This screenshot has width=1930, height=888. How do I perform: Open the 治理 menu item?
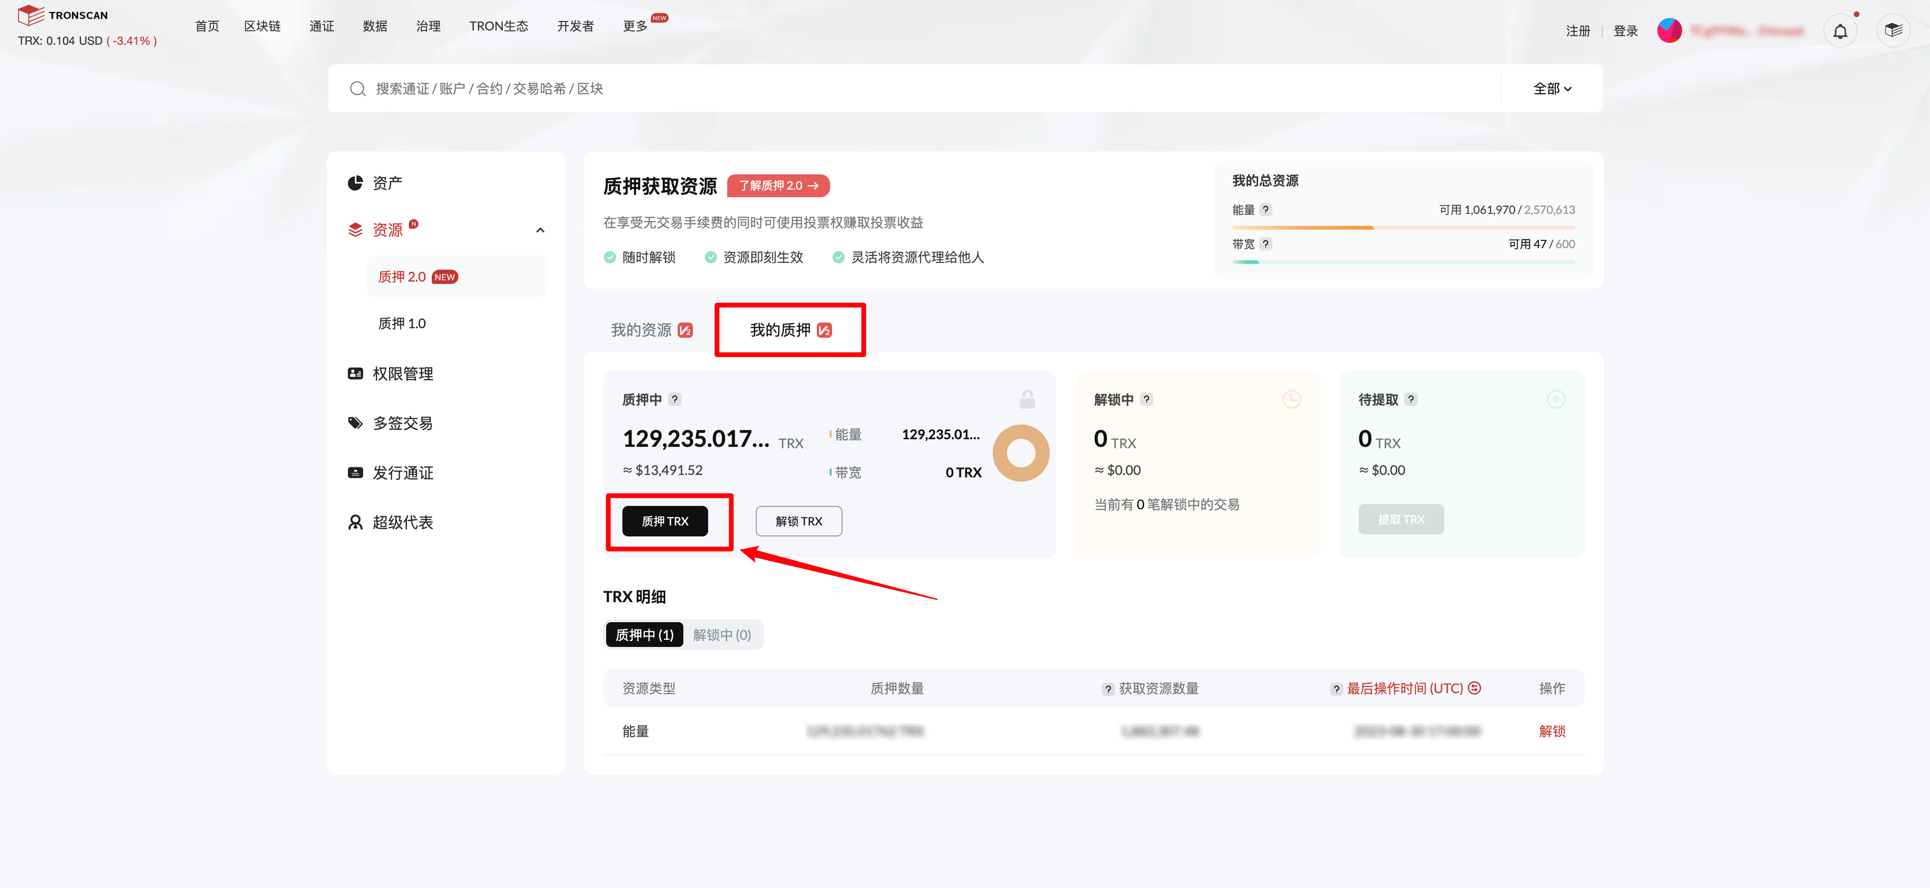[428, 25]
